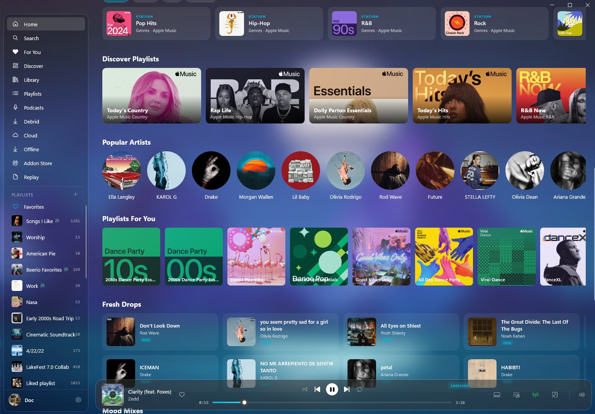
Task: Open the Early 2000s Road Trip playlist
Action: pyautogui.click(x=46, y=318)
